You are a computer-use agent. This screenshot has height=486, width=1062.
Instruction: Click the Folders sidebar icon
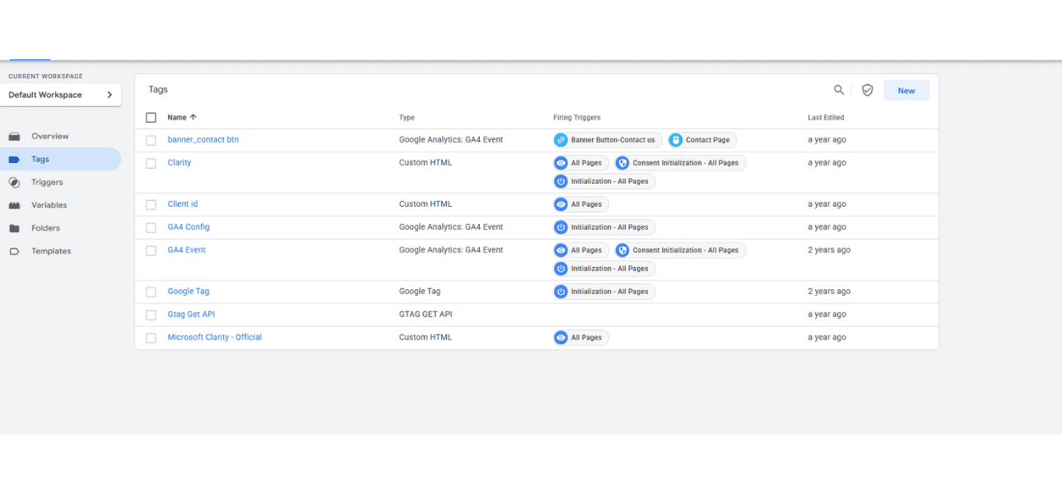[x=14, y=228]
